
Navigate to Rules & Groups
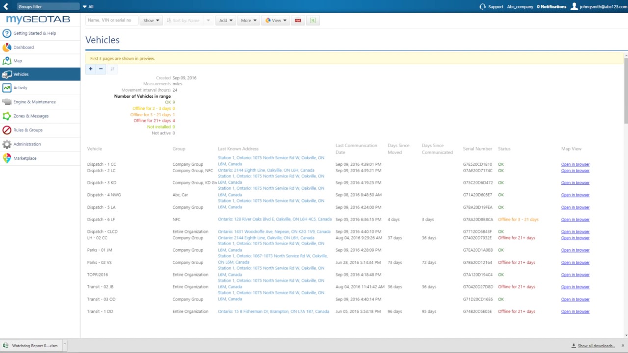point(28,130)
